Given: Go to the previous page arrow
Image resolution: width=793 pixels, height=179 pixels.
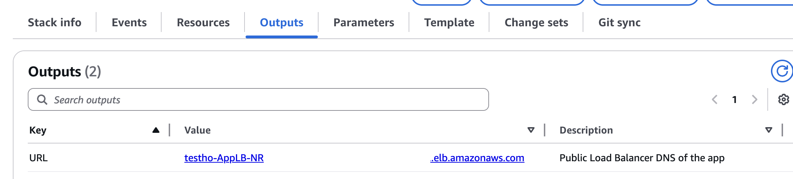Looking at the screenshot, I should pos(714,99).
